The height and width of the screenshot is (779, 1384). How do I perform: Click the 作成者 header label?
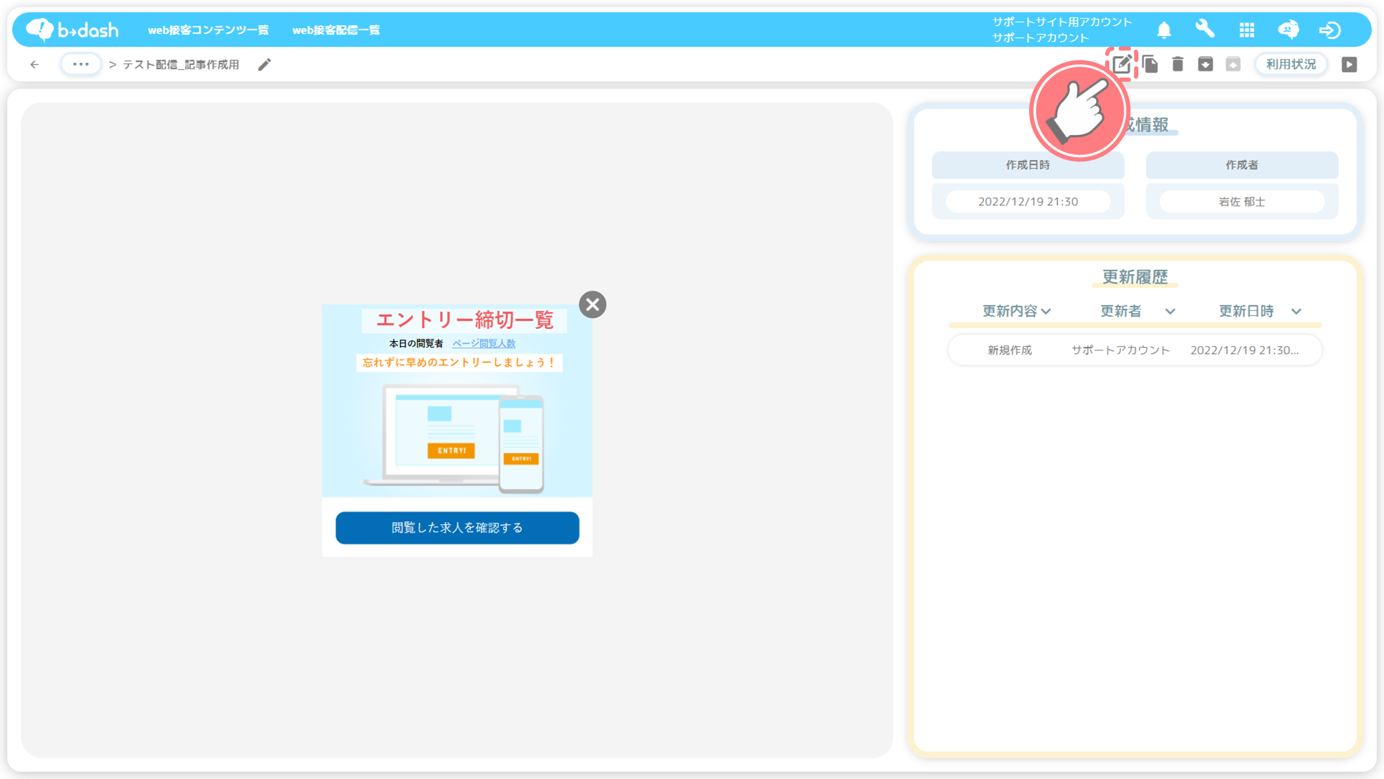[x=1242, y=165]
